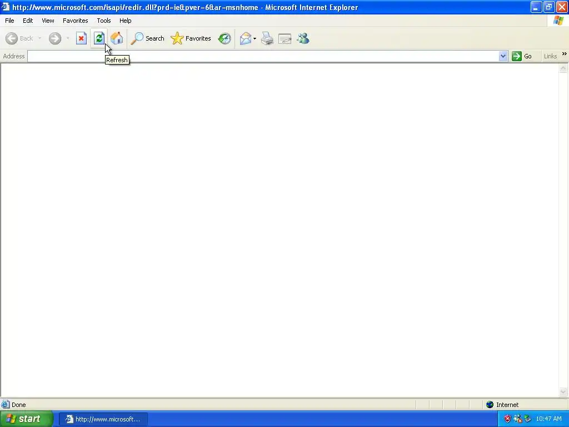
Task: Click the scrollbar down arrow
Action: pyautogui.click(x=563, y=392)
